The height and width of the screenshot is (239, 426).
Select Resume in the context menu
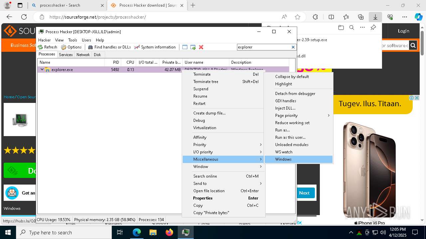point(224,96)
